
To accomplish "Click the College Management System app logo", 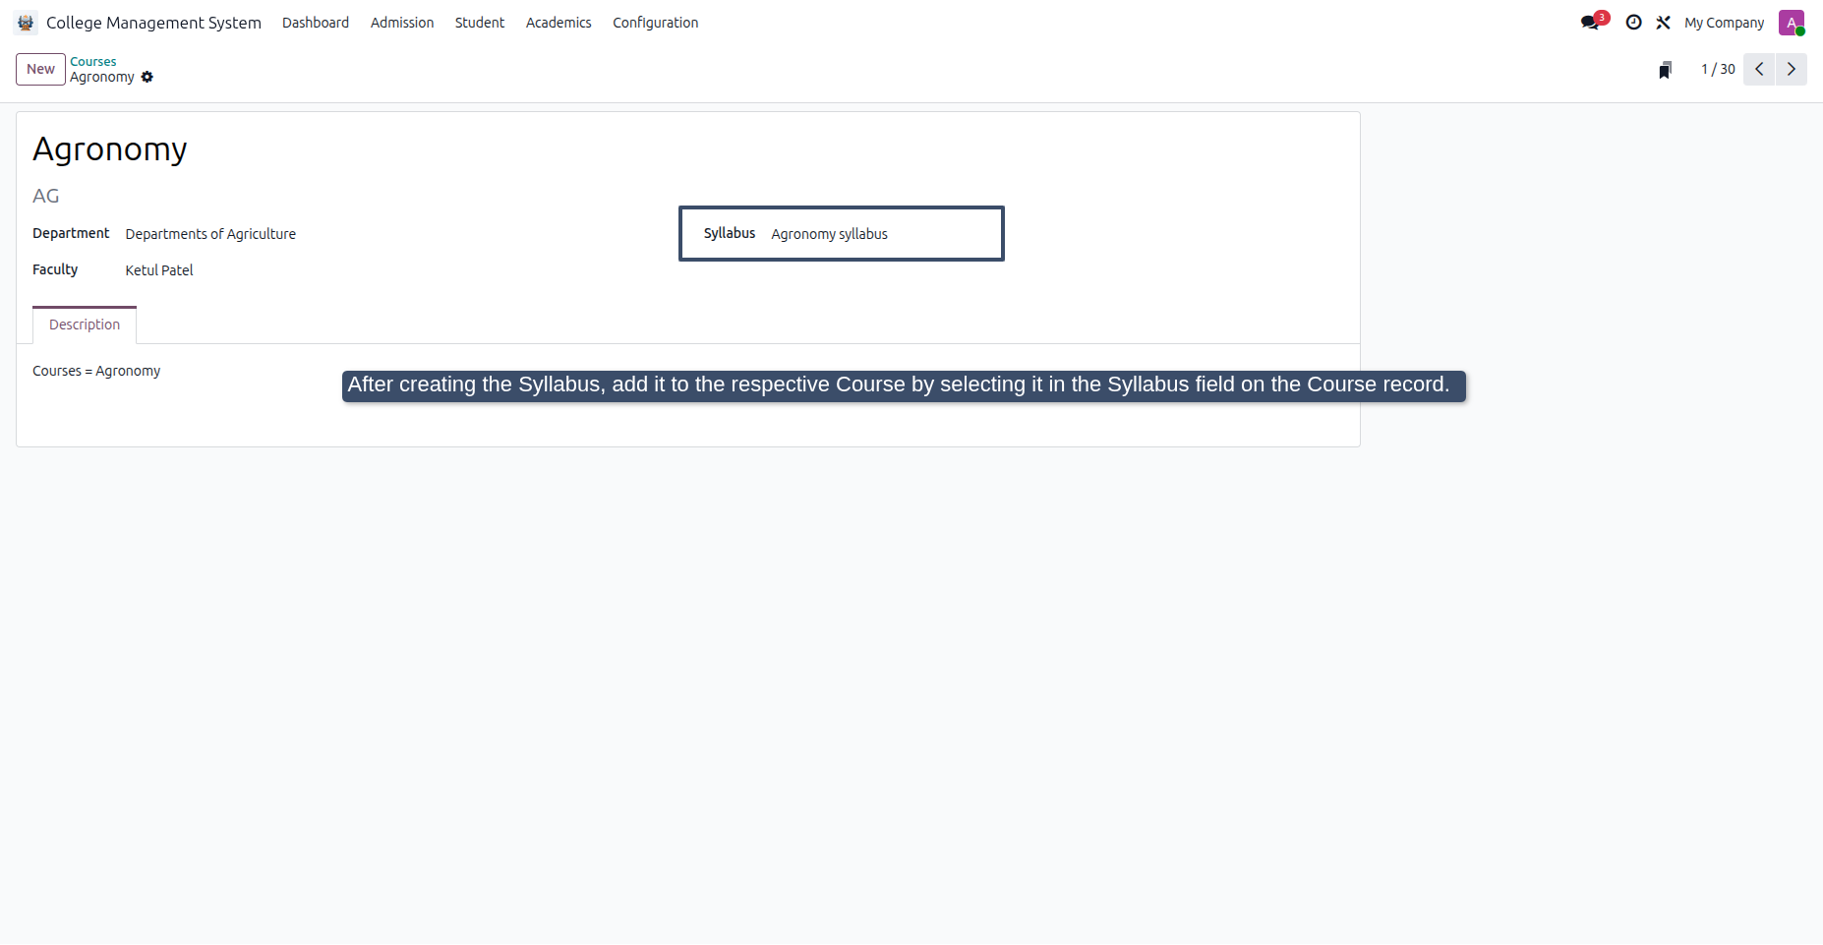I will [x=26, y=23].
